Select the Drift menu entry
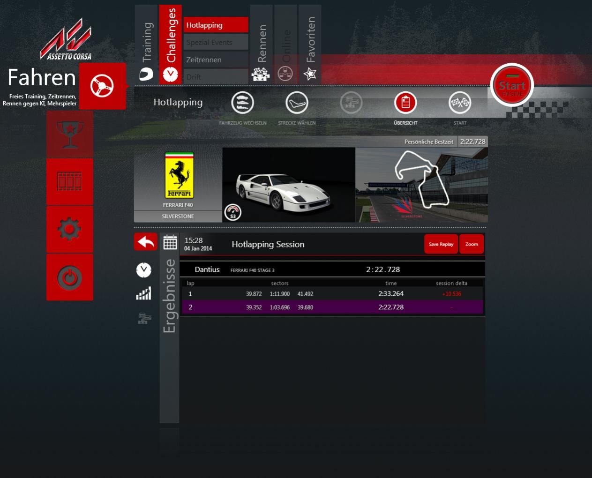The height and width of the screenshot is (478, 592). (216, 76)
